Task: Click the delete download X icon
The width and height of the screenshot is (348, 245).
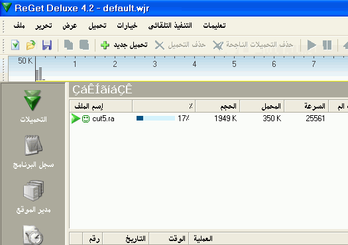Action: point(159,45)
